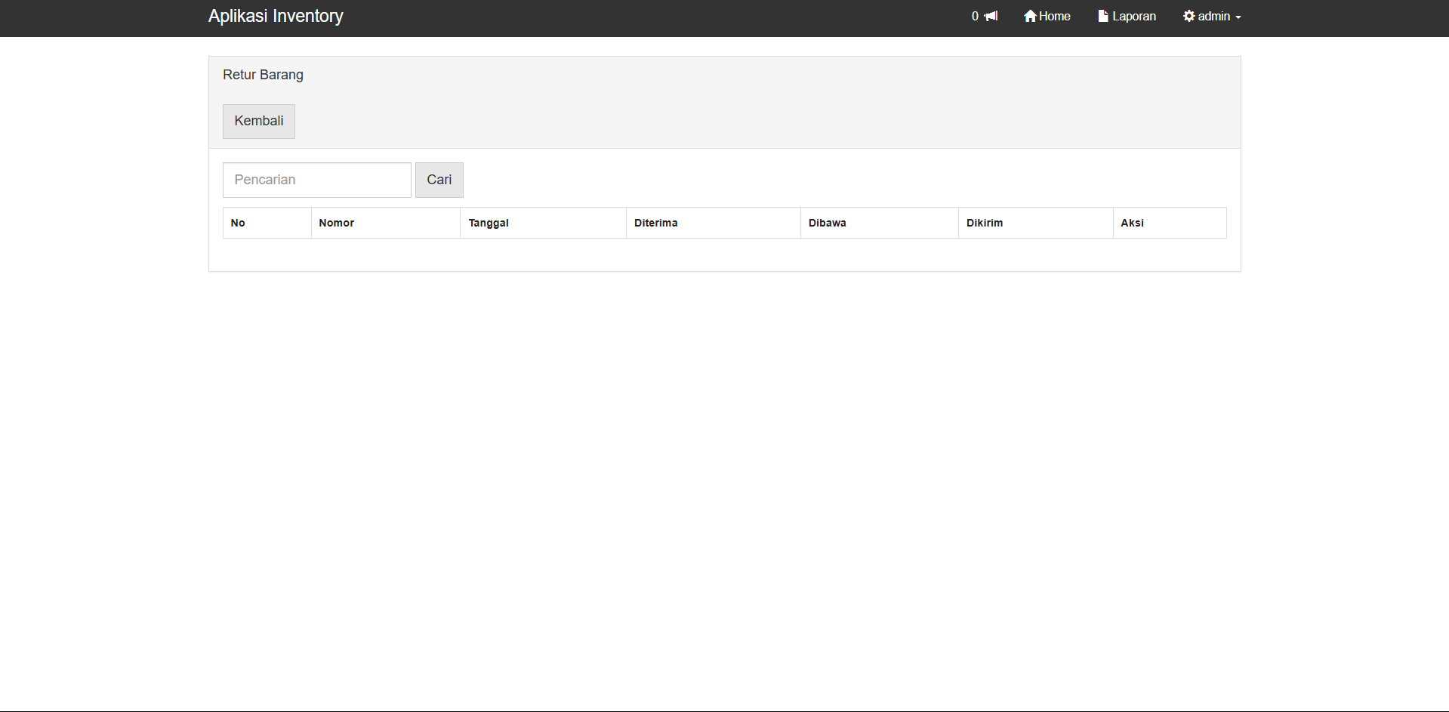
Task: Go to the Home page text link
Action: coord(1054,16)
